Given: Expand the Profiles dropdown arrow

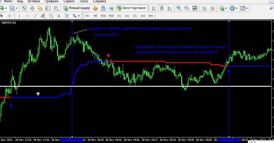Looking at the screenshot, I should pos(16,8).
